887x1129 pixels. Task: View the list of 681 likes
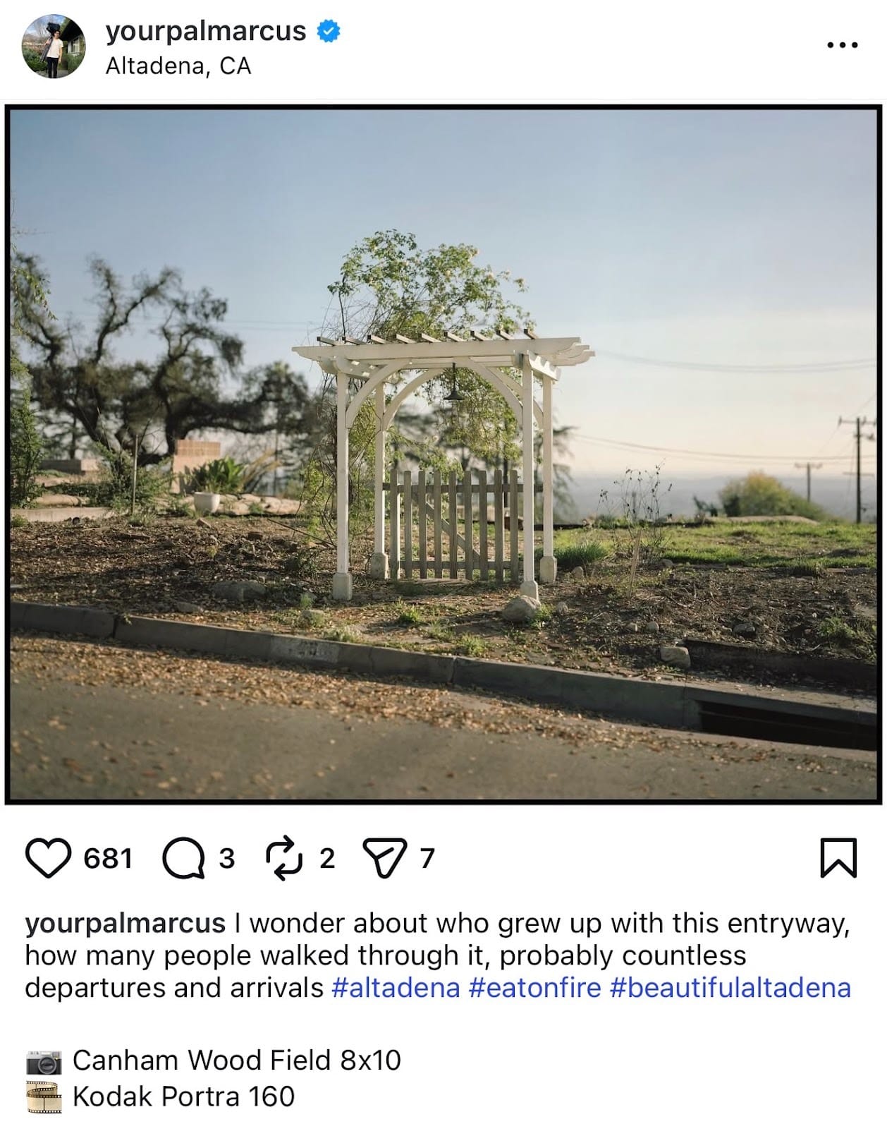coord(108,859)
